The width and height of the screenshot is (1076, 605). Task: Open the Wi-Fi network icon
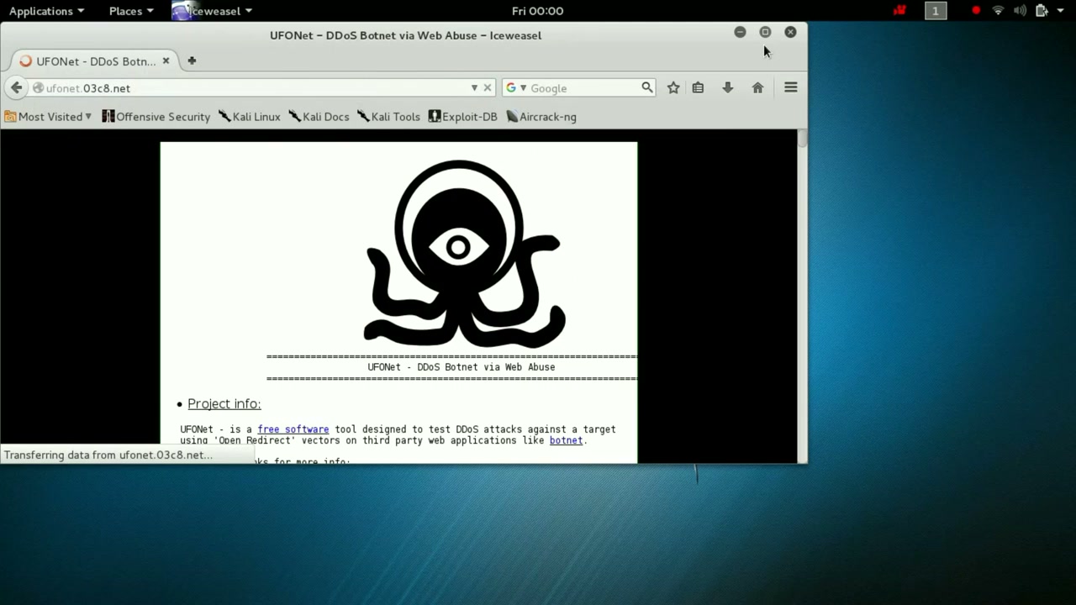click(x=998, y=11)
